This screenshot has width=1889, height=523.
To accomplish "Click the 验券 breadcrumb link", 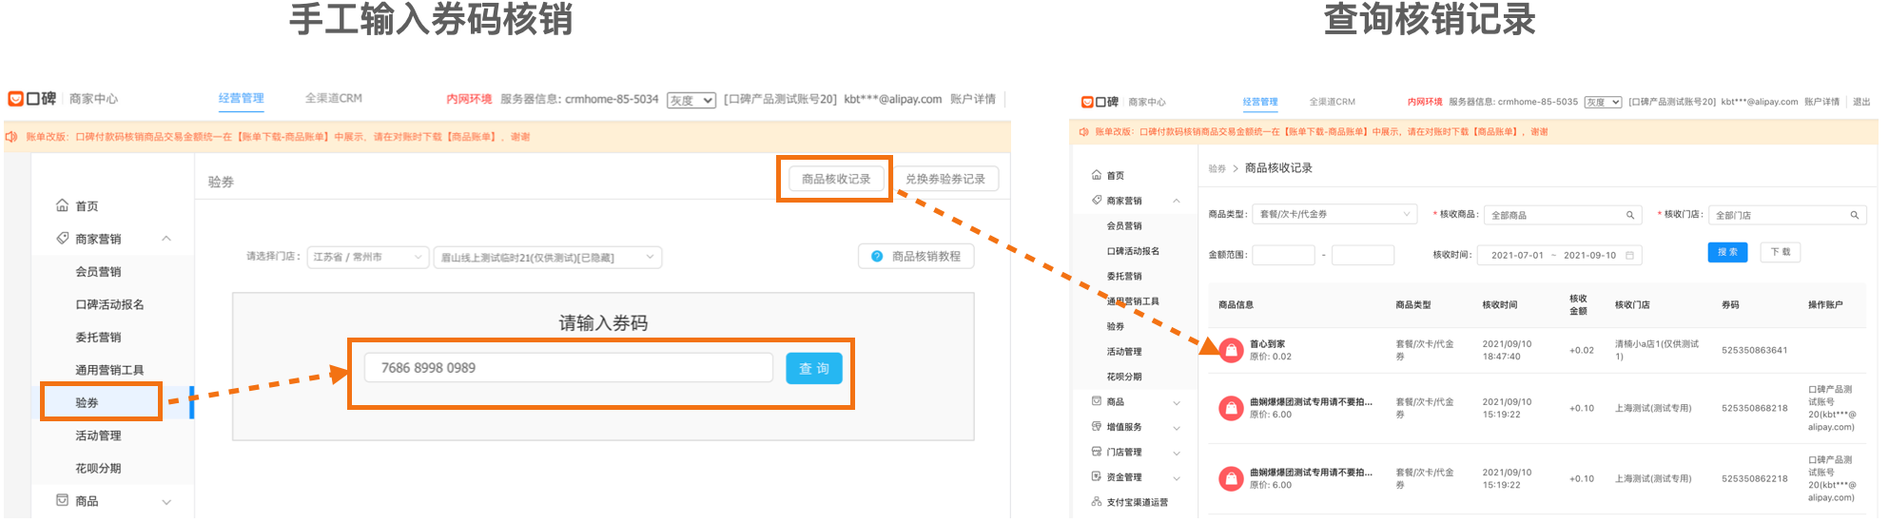I will (1217, 168).
